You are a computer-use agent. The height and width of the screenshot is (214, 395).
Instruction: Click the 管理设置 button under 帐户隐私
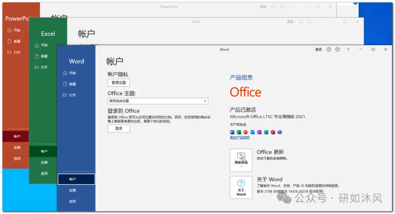coord(118,83)
